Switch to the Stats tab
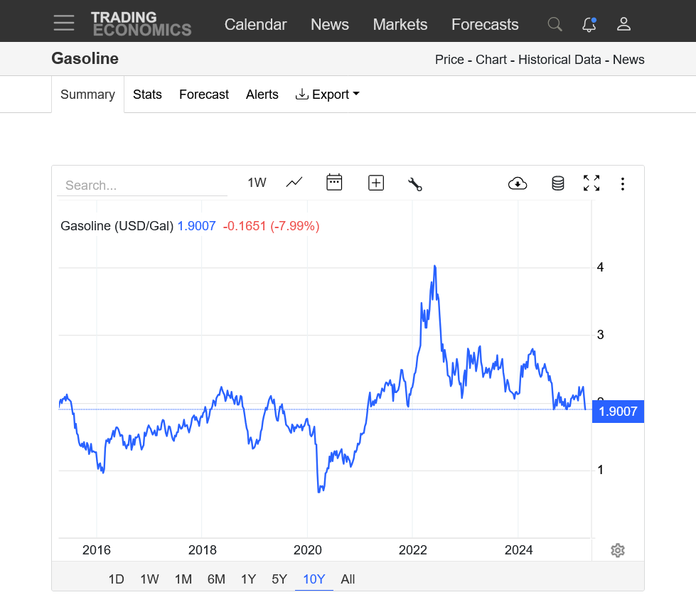696x612 pixels. coord(147,95)
